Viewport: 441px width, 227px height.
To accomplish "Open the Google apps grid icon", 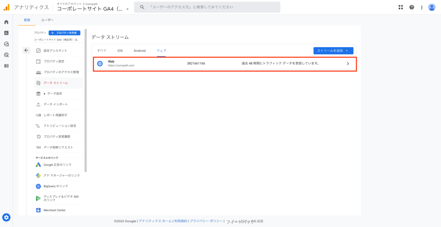I will [x=400, y=7].
